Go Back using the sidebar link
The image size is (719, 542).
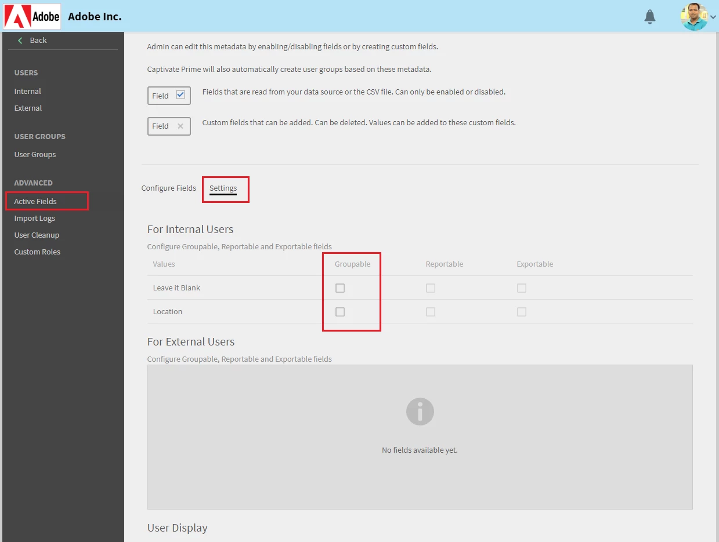pos(38,40)
